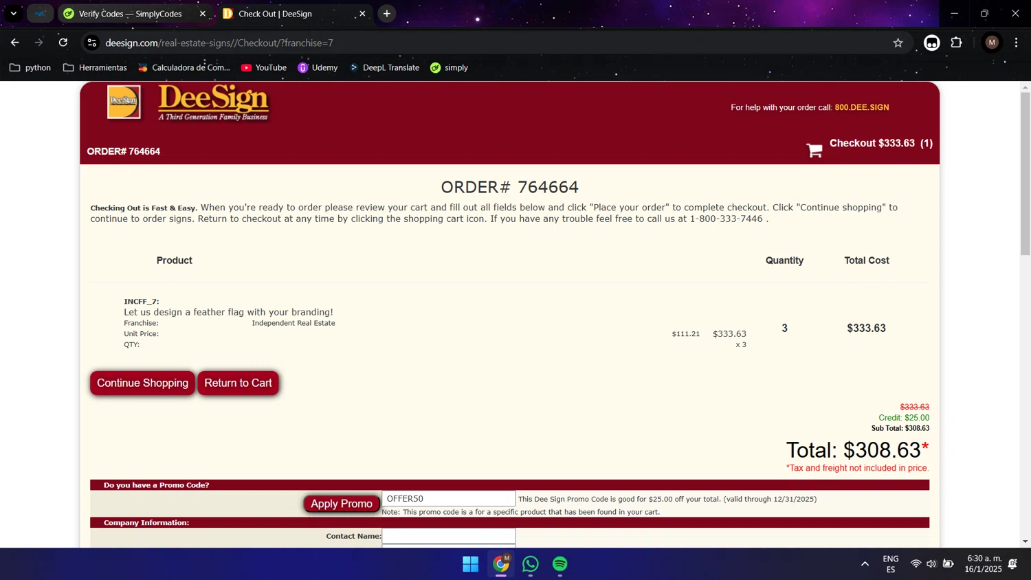
Task: Close the Check Out DeeSign tab
Action: [362, 14]
